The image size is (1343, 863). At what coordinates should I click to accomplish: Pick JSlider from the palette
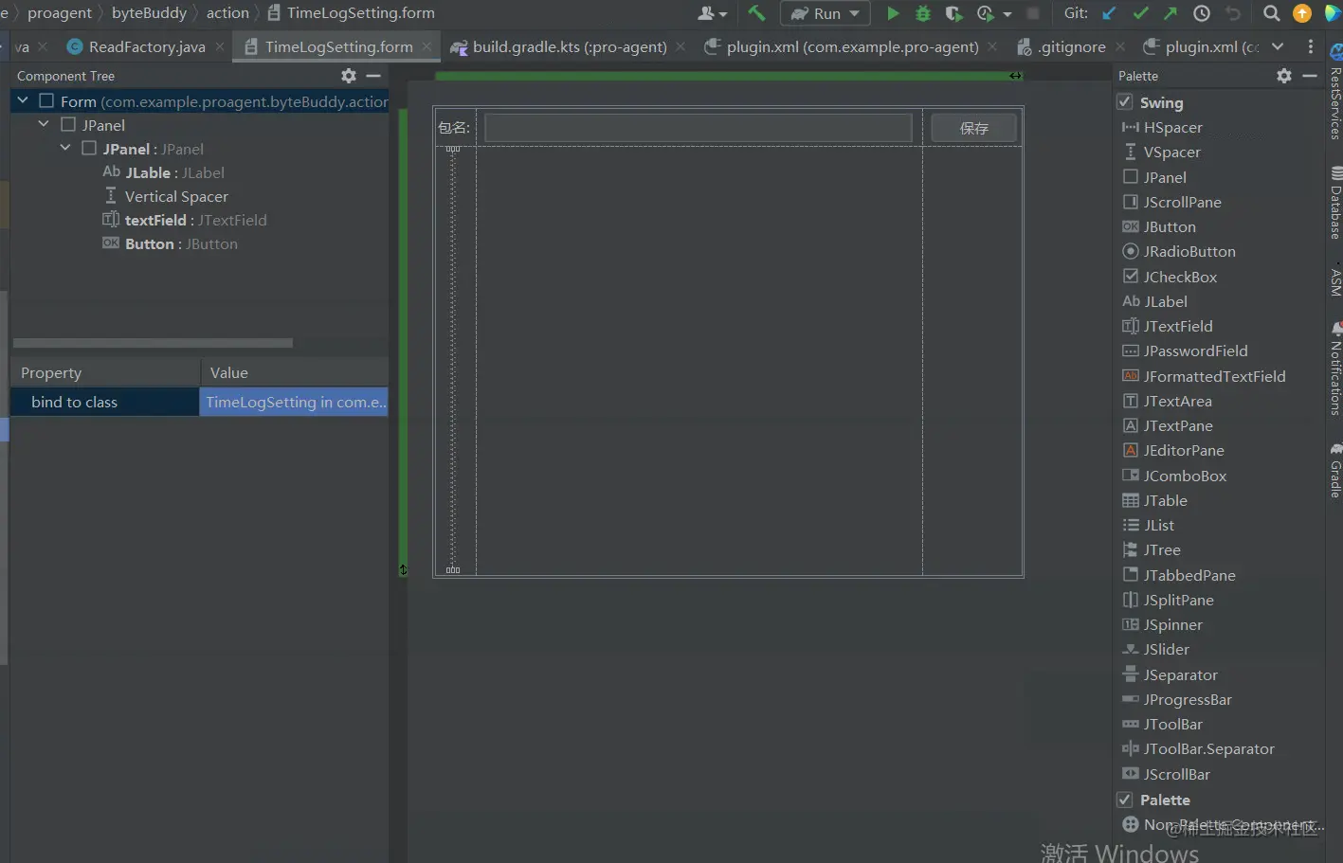(x=1155, y=649)
